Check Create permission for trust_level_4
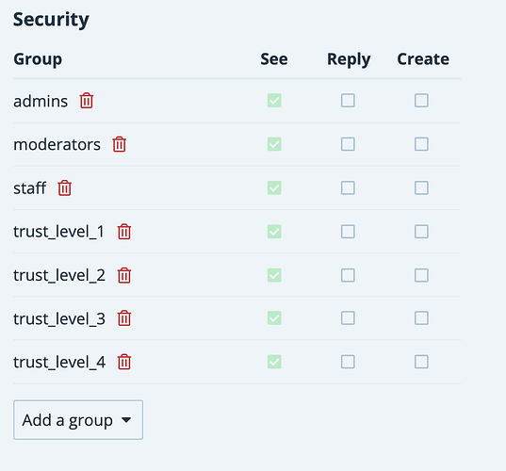The image size is (506, 471). point(421,362)
